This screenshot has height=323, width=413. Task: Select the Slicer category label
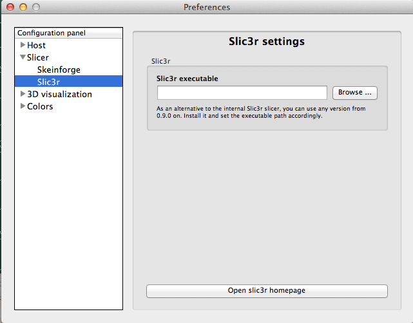click(x=38, y=57)
